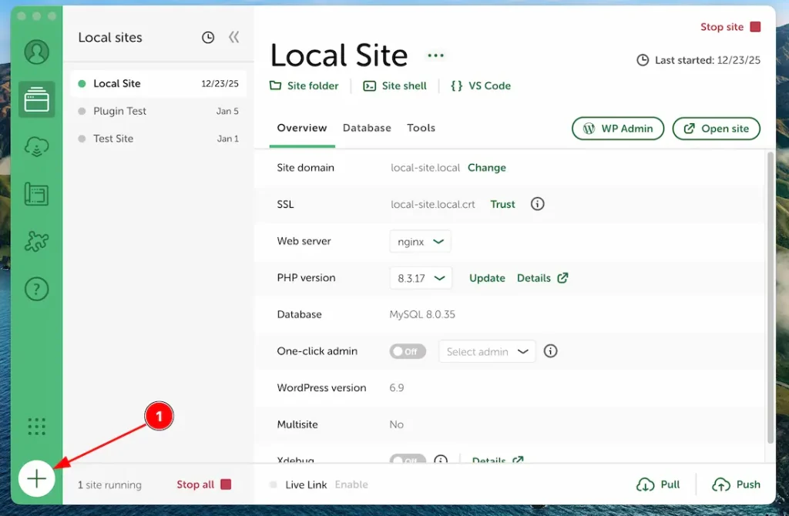Switch to the Tools tab
Screen dimensions: 789x516
click(421, 128)
